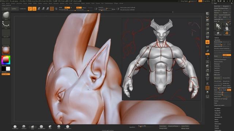Click the Xpose icon on right shelf

click(x=207, y=96)
